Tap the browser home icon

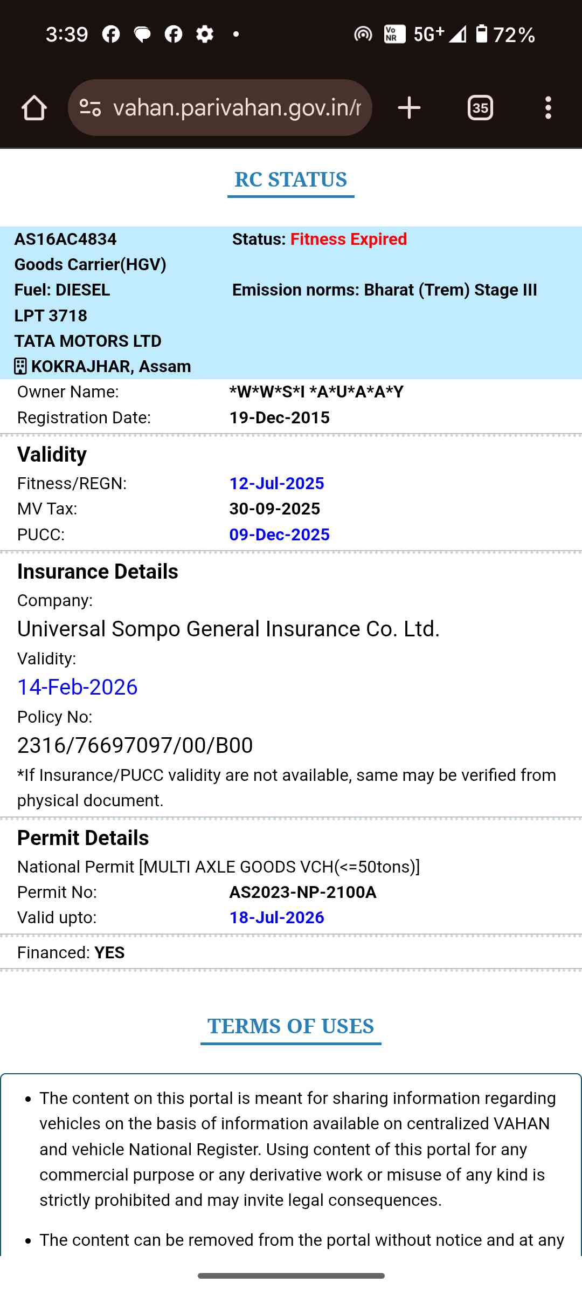pos(34,108)
